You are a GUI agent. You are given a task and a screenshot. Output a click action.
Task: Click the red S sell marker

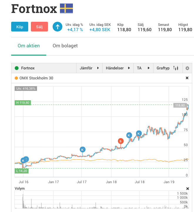121,141
